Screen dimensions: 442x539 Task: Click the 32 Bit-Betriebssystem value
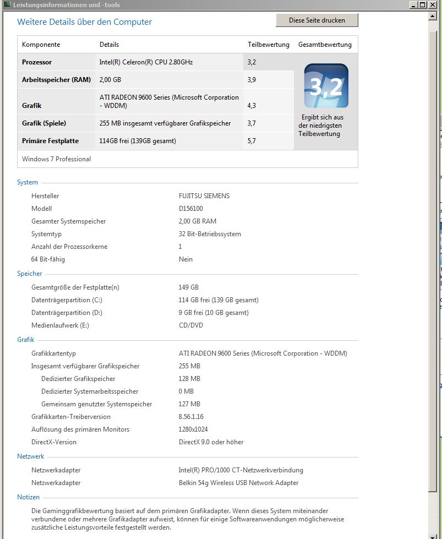210,234
